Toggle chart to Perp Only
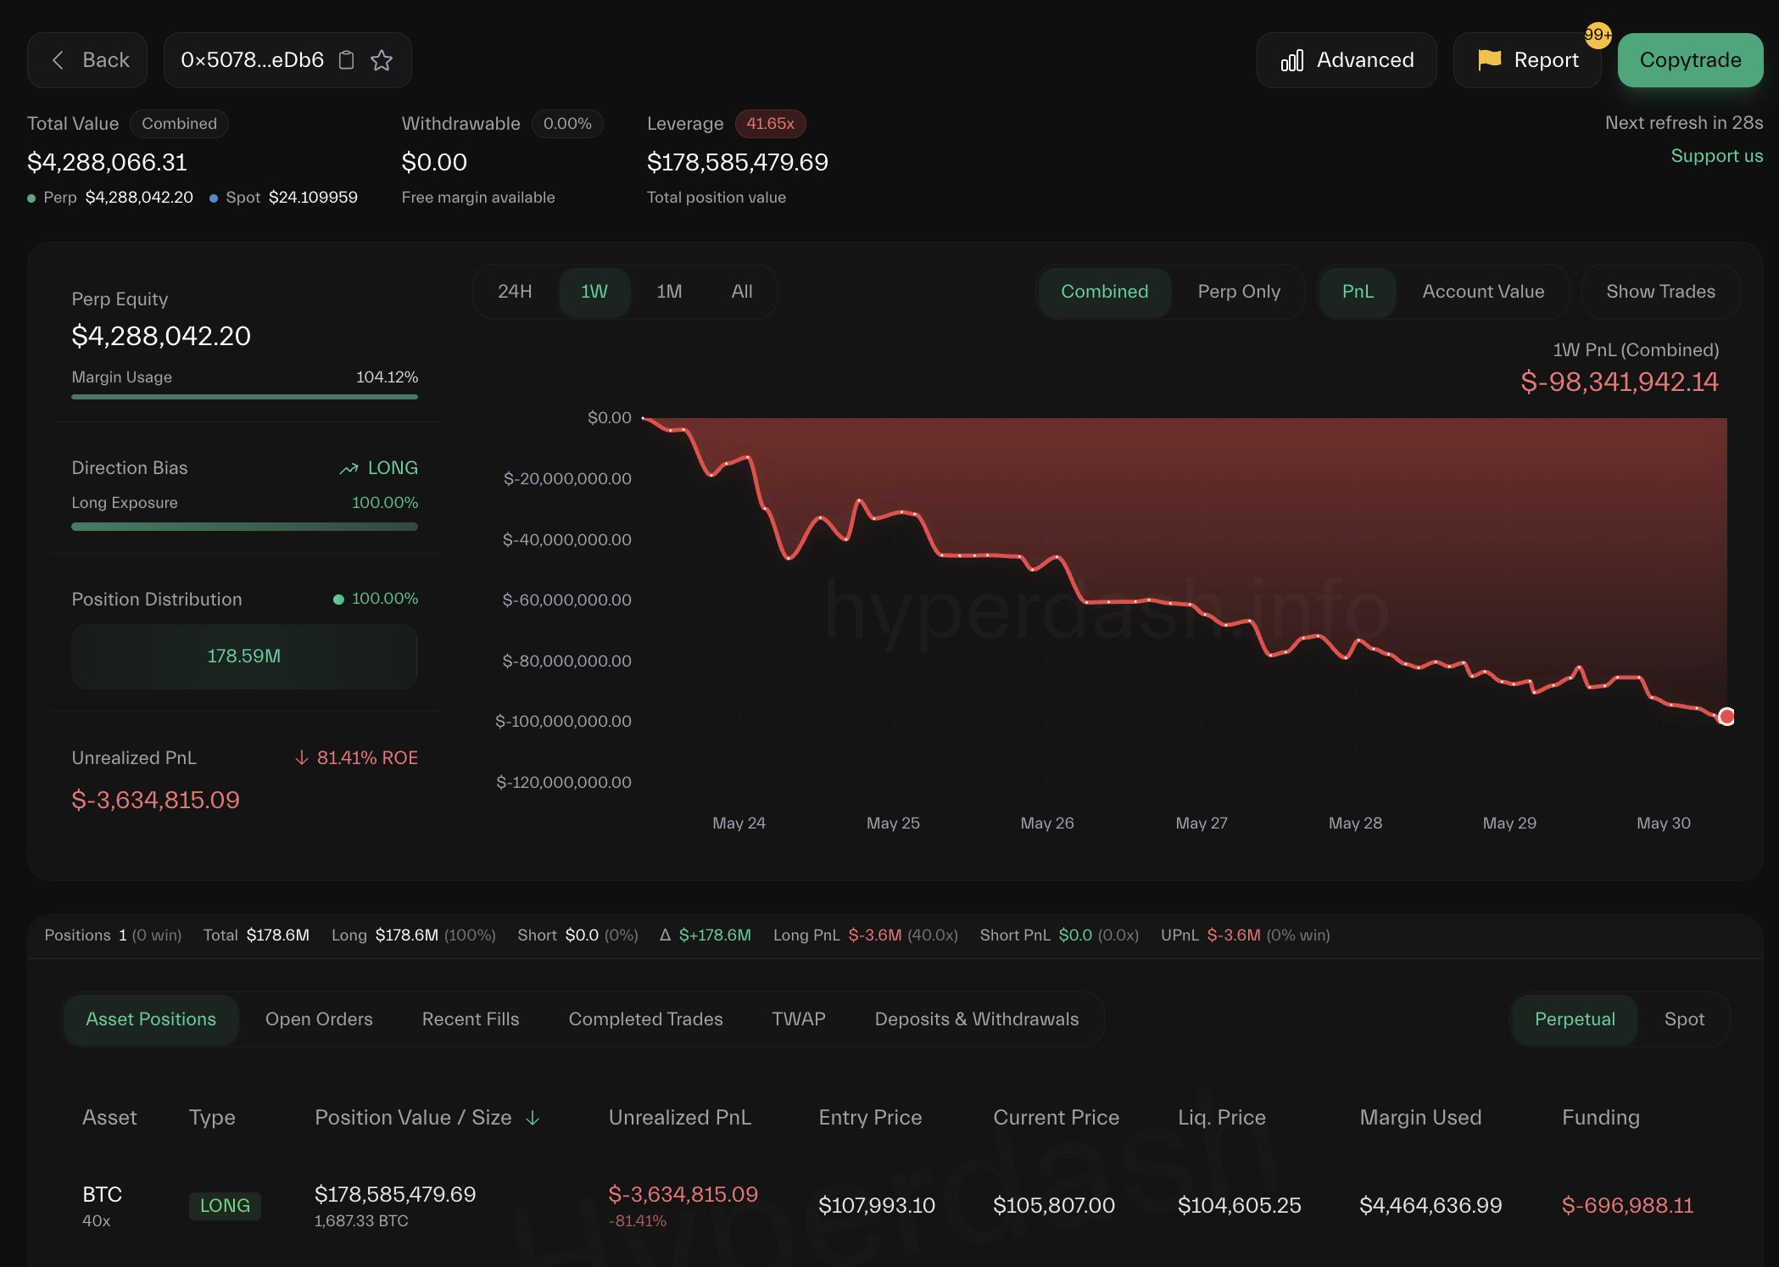The height and width of the screenshot is (1267, 1779). click(1238, 292)
